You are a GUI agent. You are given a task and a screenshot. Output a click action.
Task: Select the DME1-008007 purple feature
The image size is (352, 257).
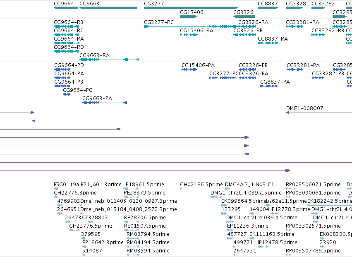coord(319,113)
